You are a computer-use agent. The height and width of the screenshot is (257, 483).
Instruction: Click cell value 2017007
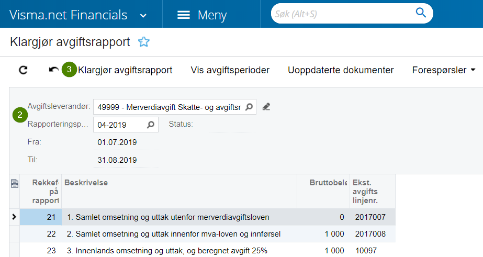[370, 217]
